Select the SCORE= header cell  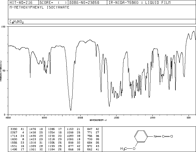(x=53, y=2)
